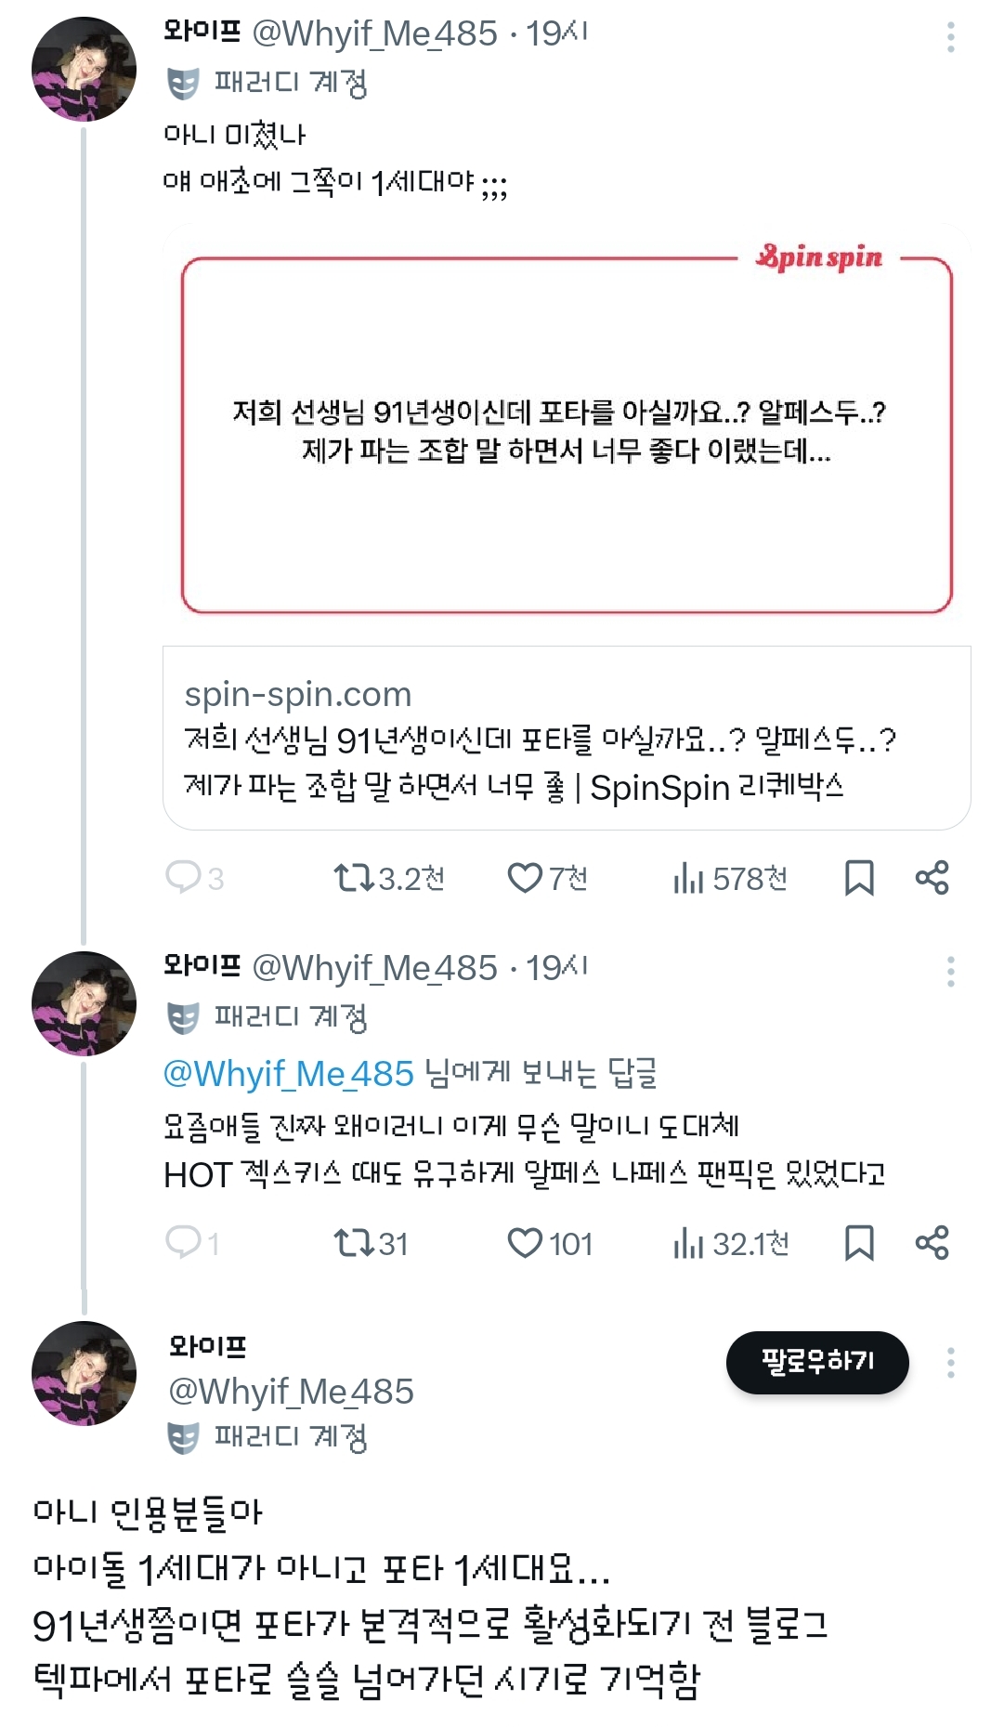This screenshot has height=1727, width=991.
Task: Open more options on the second tweet
Action: point(950,972)
